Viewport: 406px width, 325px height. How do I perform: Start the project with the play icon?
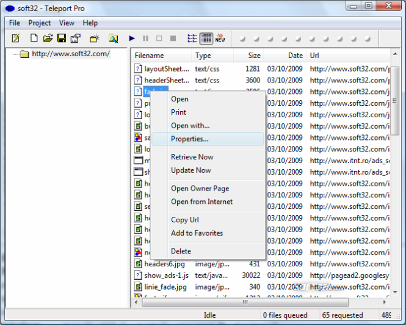(x=132, y=38)
